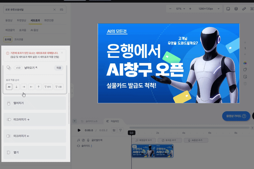Screen dimensions: 254x169
Task: Open the 동영상 가이드 help button
Action: coord(236,116)
